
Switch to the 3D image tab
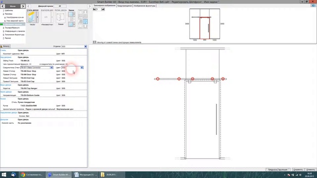pos(105,5)
